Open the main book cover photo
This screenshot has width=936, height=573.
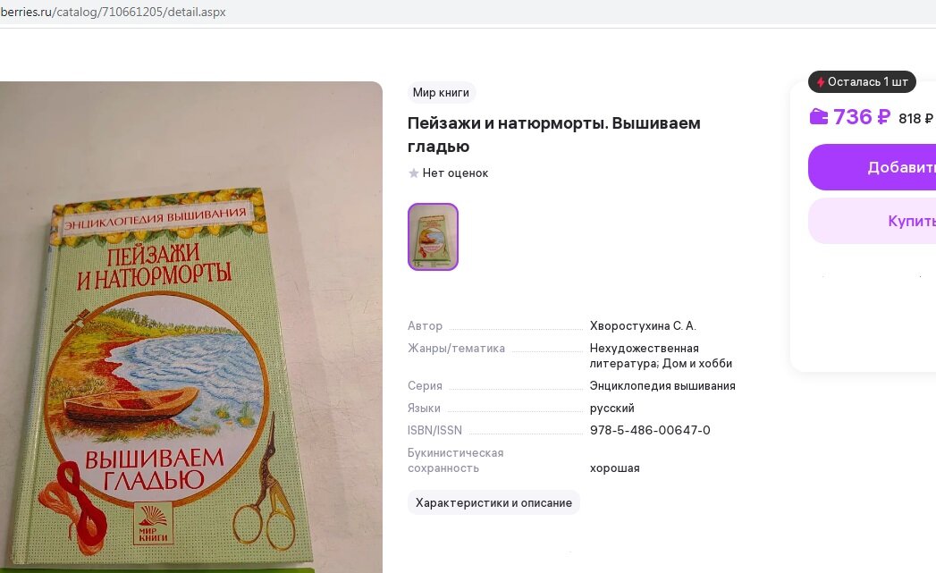tap(190, 327)
